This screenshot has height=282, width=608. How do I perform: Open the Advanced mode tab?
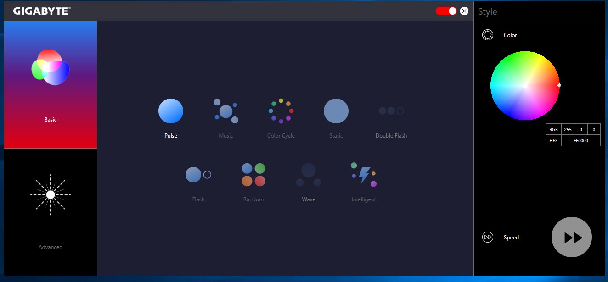(51, 212)
